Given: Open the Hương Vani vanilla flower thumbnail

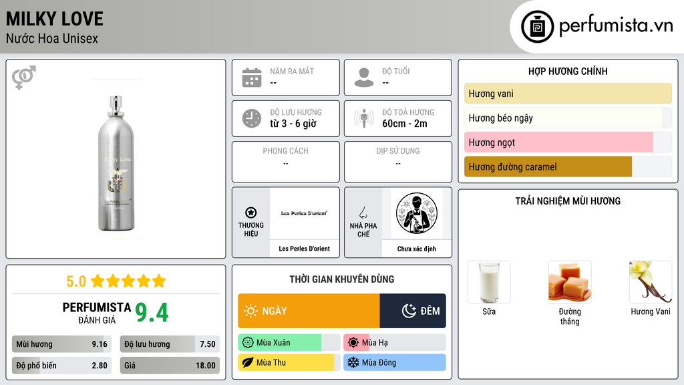Looking at the screenshot, I should pos(651,282).
